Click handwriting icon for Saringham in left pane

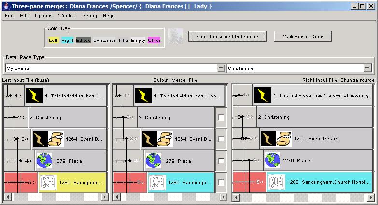(x=47, y=183)
